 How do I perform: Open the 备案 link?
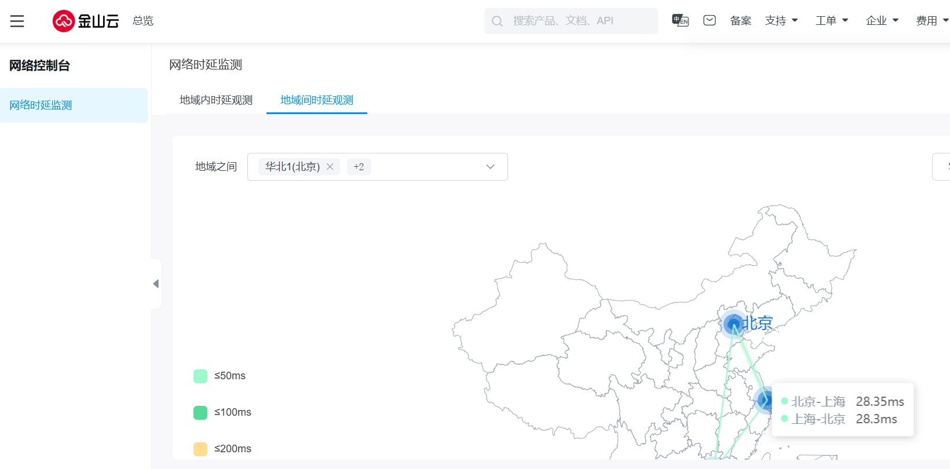coord(740,21)
